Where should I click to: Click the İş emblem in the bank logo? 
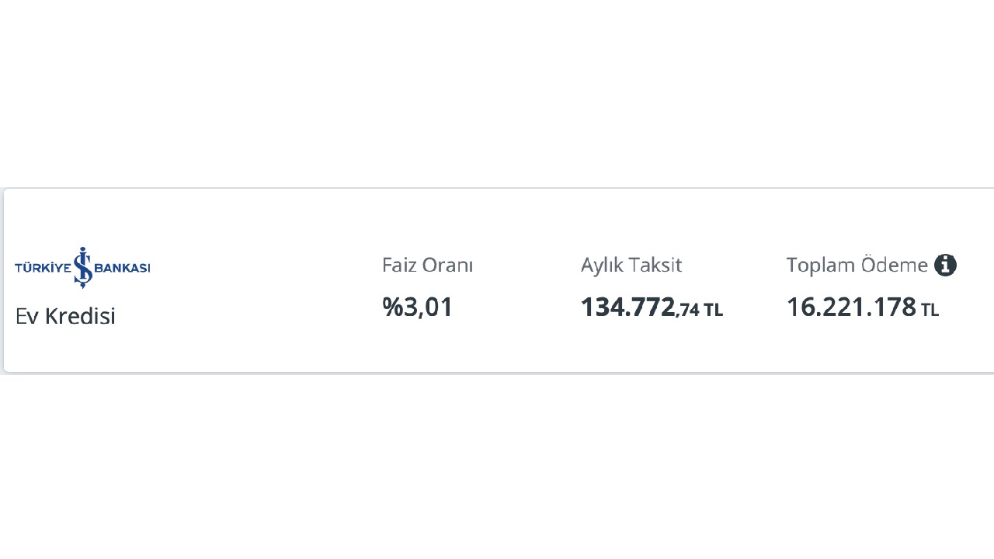[x=82, y=267]
